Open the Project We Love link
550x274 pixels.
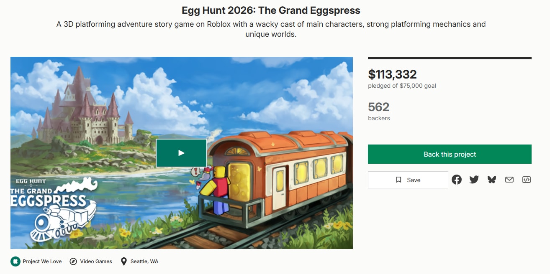click(42, 261)
